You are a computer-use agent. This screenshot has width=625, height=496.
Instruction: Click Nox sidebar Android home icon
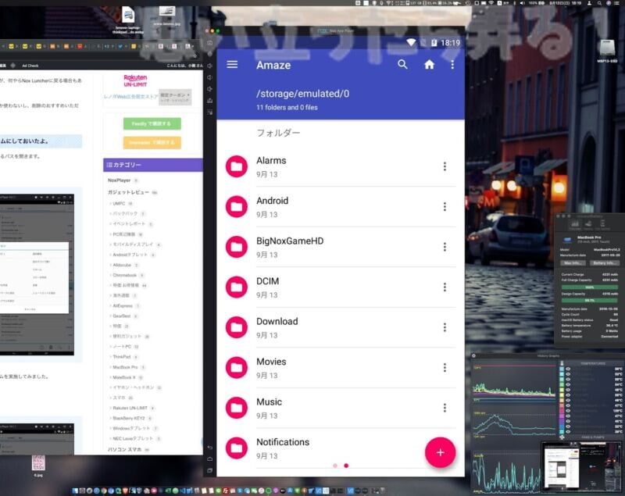[x=209, y=459]
